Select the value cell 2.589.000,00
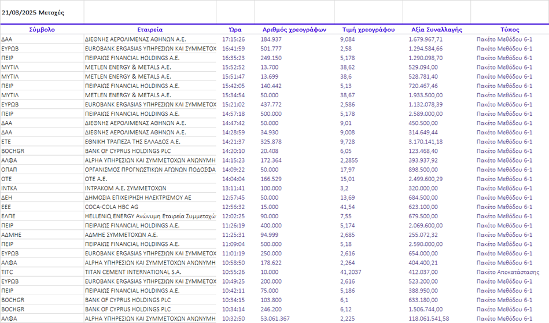Screen dimensions: 549x323 click(425, 114)
